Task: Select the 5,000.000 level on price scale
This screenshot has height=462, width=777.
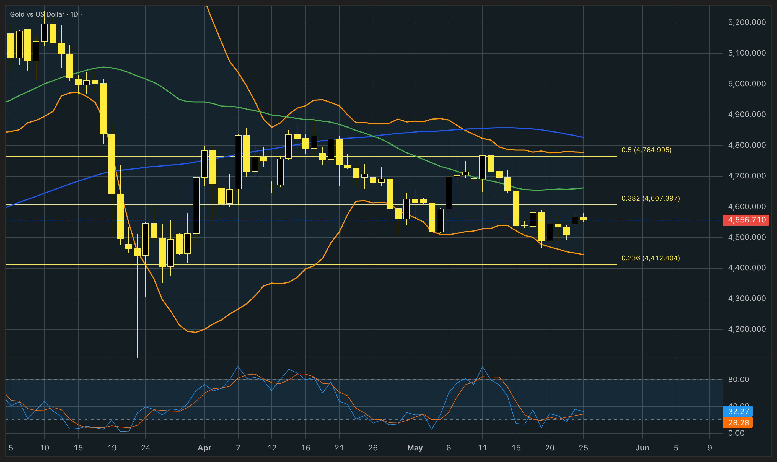Action: pos(747,84)
